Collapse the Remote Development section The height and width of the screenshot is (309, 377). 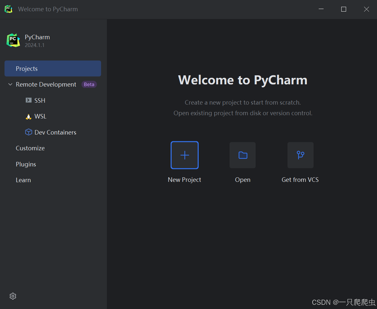tap(10, 84)
